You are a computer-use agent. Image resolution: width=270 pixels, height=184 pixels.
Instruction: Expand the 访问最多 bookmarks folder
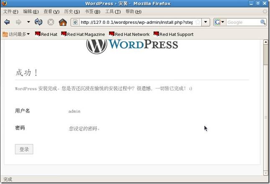[16, 34]
